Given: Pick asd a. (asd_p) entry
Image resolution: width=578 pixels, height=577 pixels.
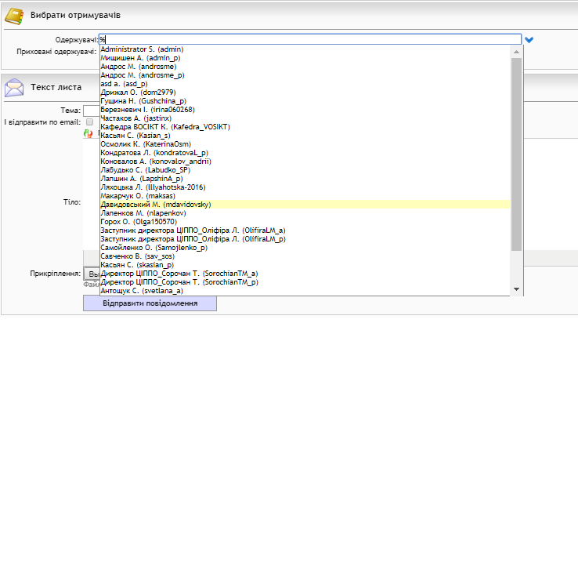Looking at the screenshot, I should click(305, 84).
